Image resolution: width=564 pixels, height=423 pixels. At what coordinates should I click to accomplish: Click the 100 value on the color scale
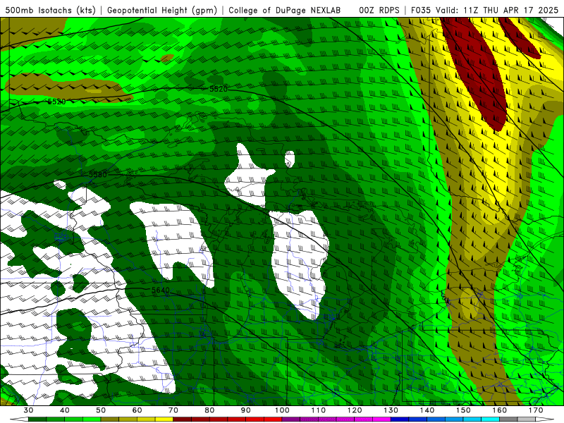click(282, 410)
